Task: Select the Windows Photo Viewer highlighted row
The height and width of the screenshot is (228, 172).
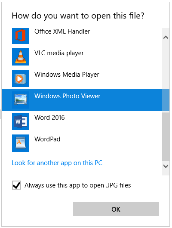Action: tap(82, 100)
